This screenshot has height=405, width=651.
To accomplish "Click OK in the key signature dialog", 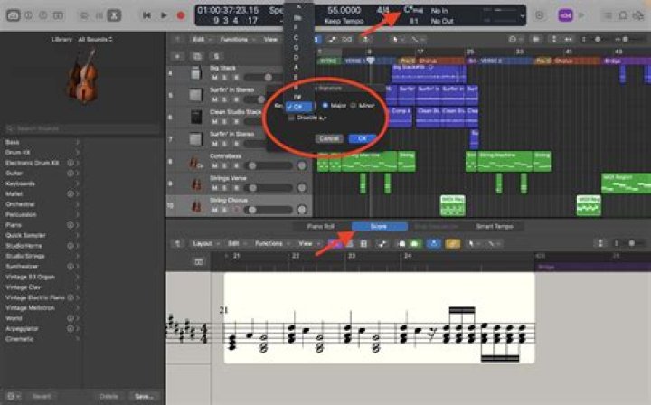I will (x=362, y=138).
